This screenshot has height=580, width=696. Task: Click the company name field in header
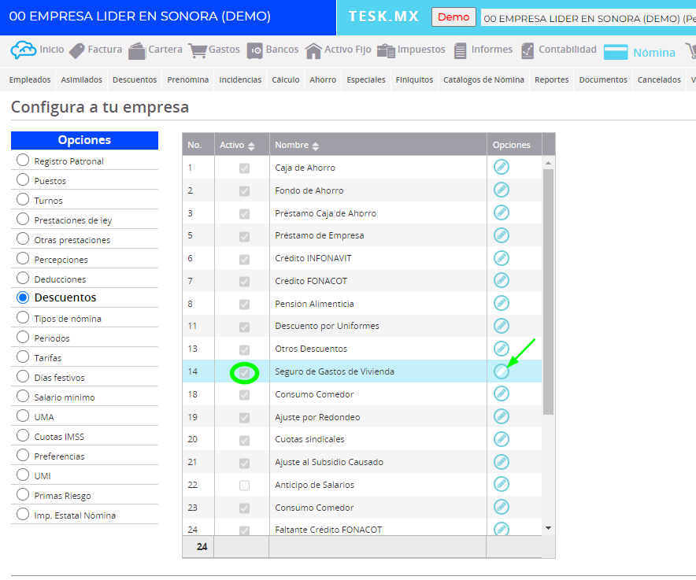[588, 18]
